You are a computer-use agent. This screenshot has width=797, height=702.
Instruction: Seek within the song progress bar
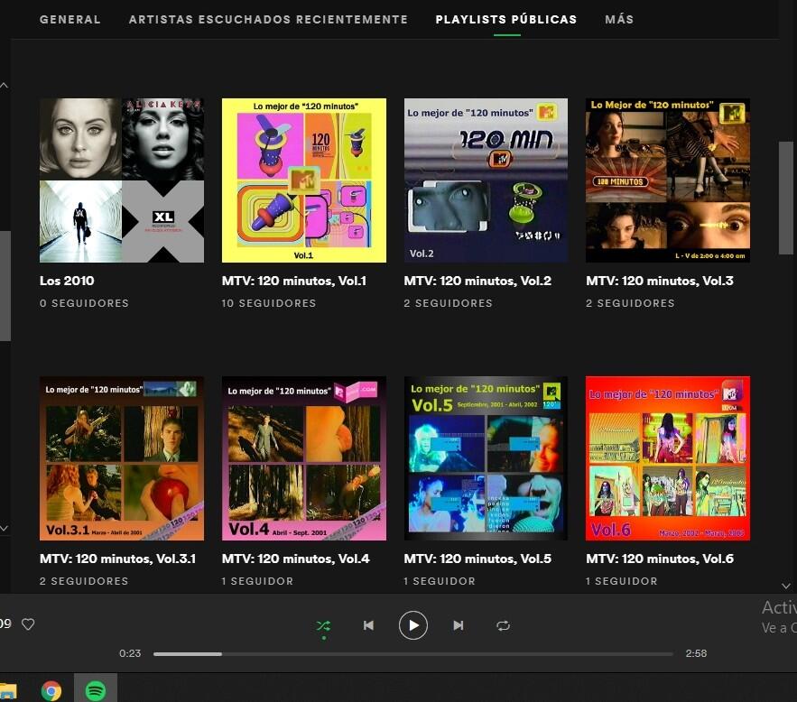tap(412, 653)
